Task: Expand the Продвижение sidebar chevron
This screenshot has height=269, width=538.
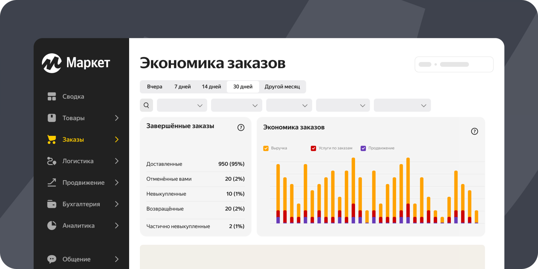Action: [117, 182]
